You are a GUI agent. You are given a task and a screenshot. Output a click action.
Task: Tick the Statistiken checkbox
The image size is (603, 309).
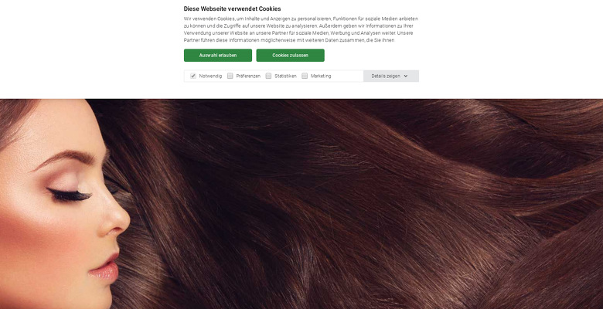click(268, 76)
